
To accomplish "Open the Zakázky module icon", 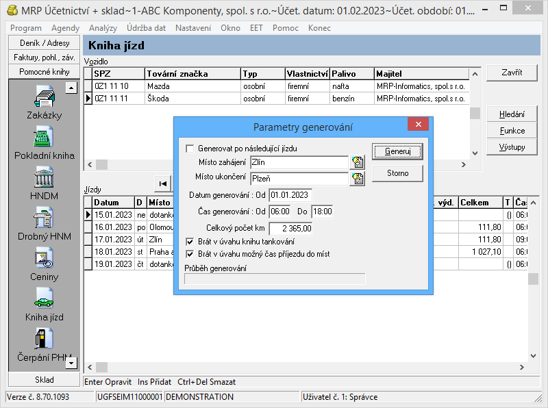I will pos(44,98).
